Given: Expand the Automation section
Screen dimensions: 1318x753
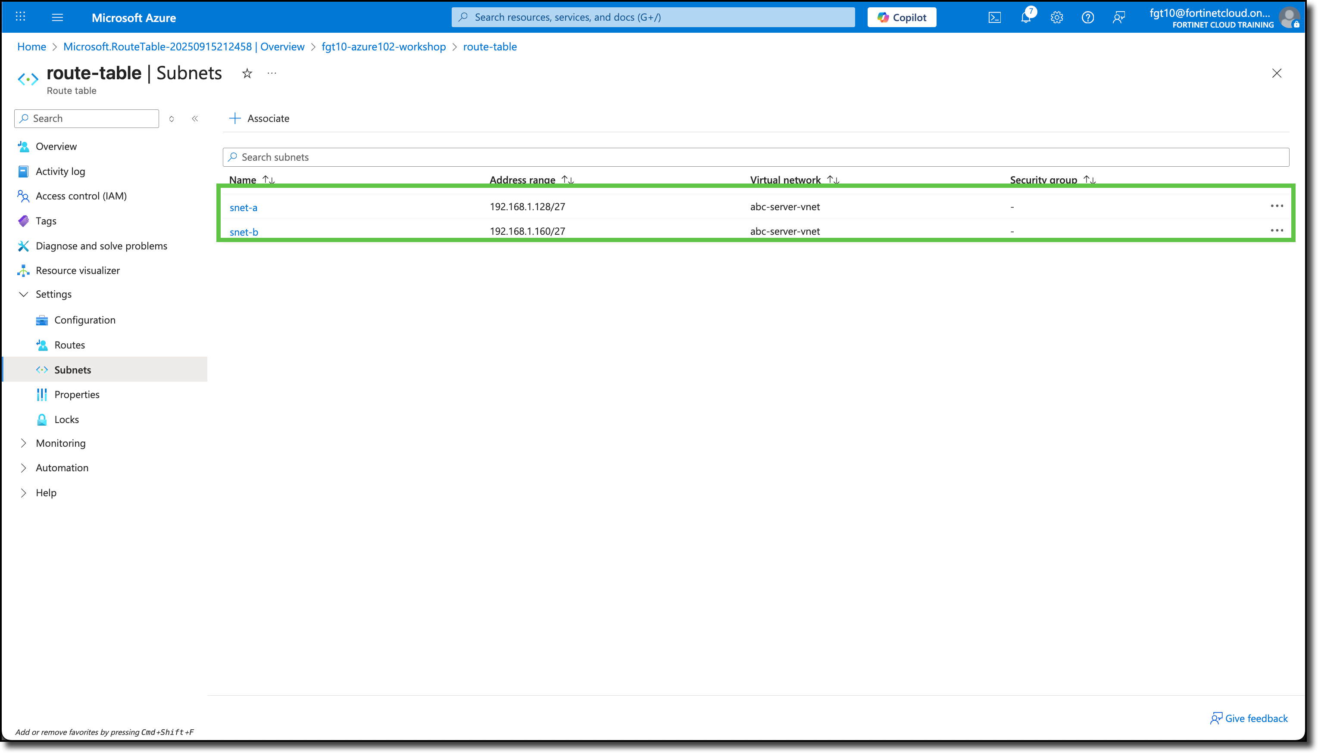Looking at the screenshot, I should 62,467.
